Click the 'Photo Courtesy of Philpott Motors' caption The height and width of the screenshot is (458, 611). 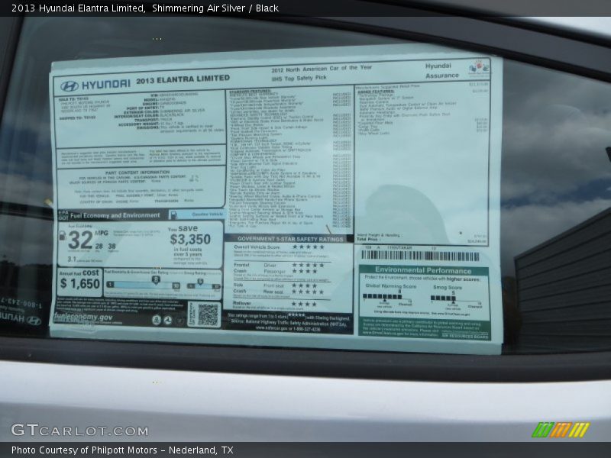[84, 450]
